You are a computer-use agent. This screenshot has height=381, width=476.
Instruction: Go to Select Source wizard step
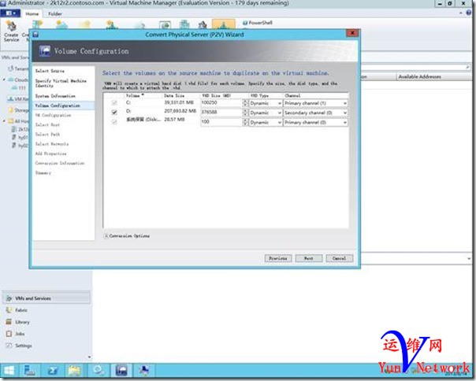pyautogui.click(x=50, y=71)
